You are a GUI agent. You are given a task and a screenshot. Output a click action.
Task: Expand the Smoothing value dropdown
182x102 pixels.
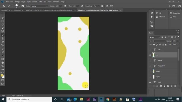[x=99, y=6]
